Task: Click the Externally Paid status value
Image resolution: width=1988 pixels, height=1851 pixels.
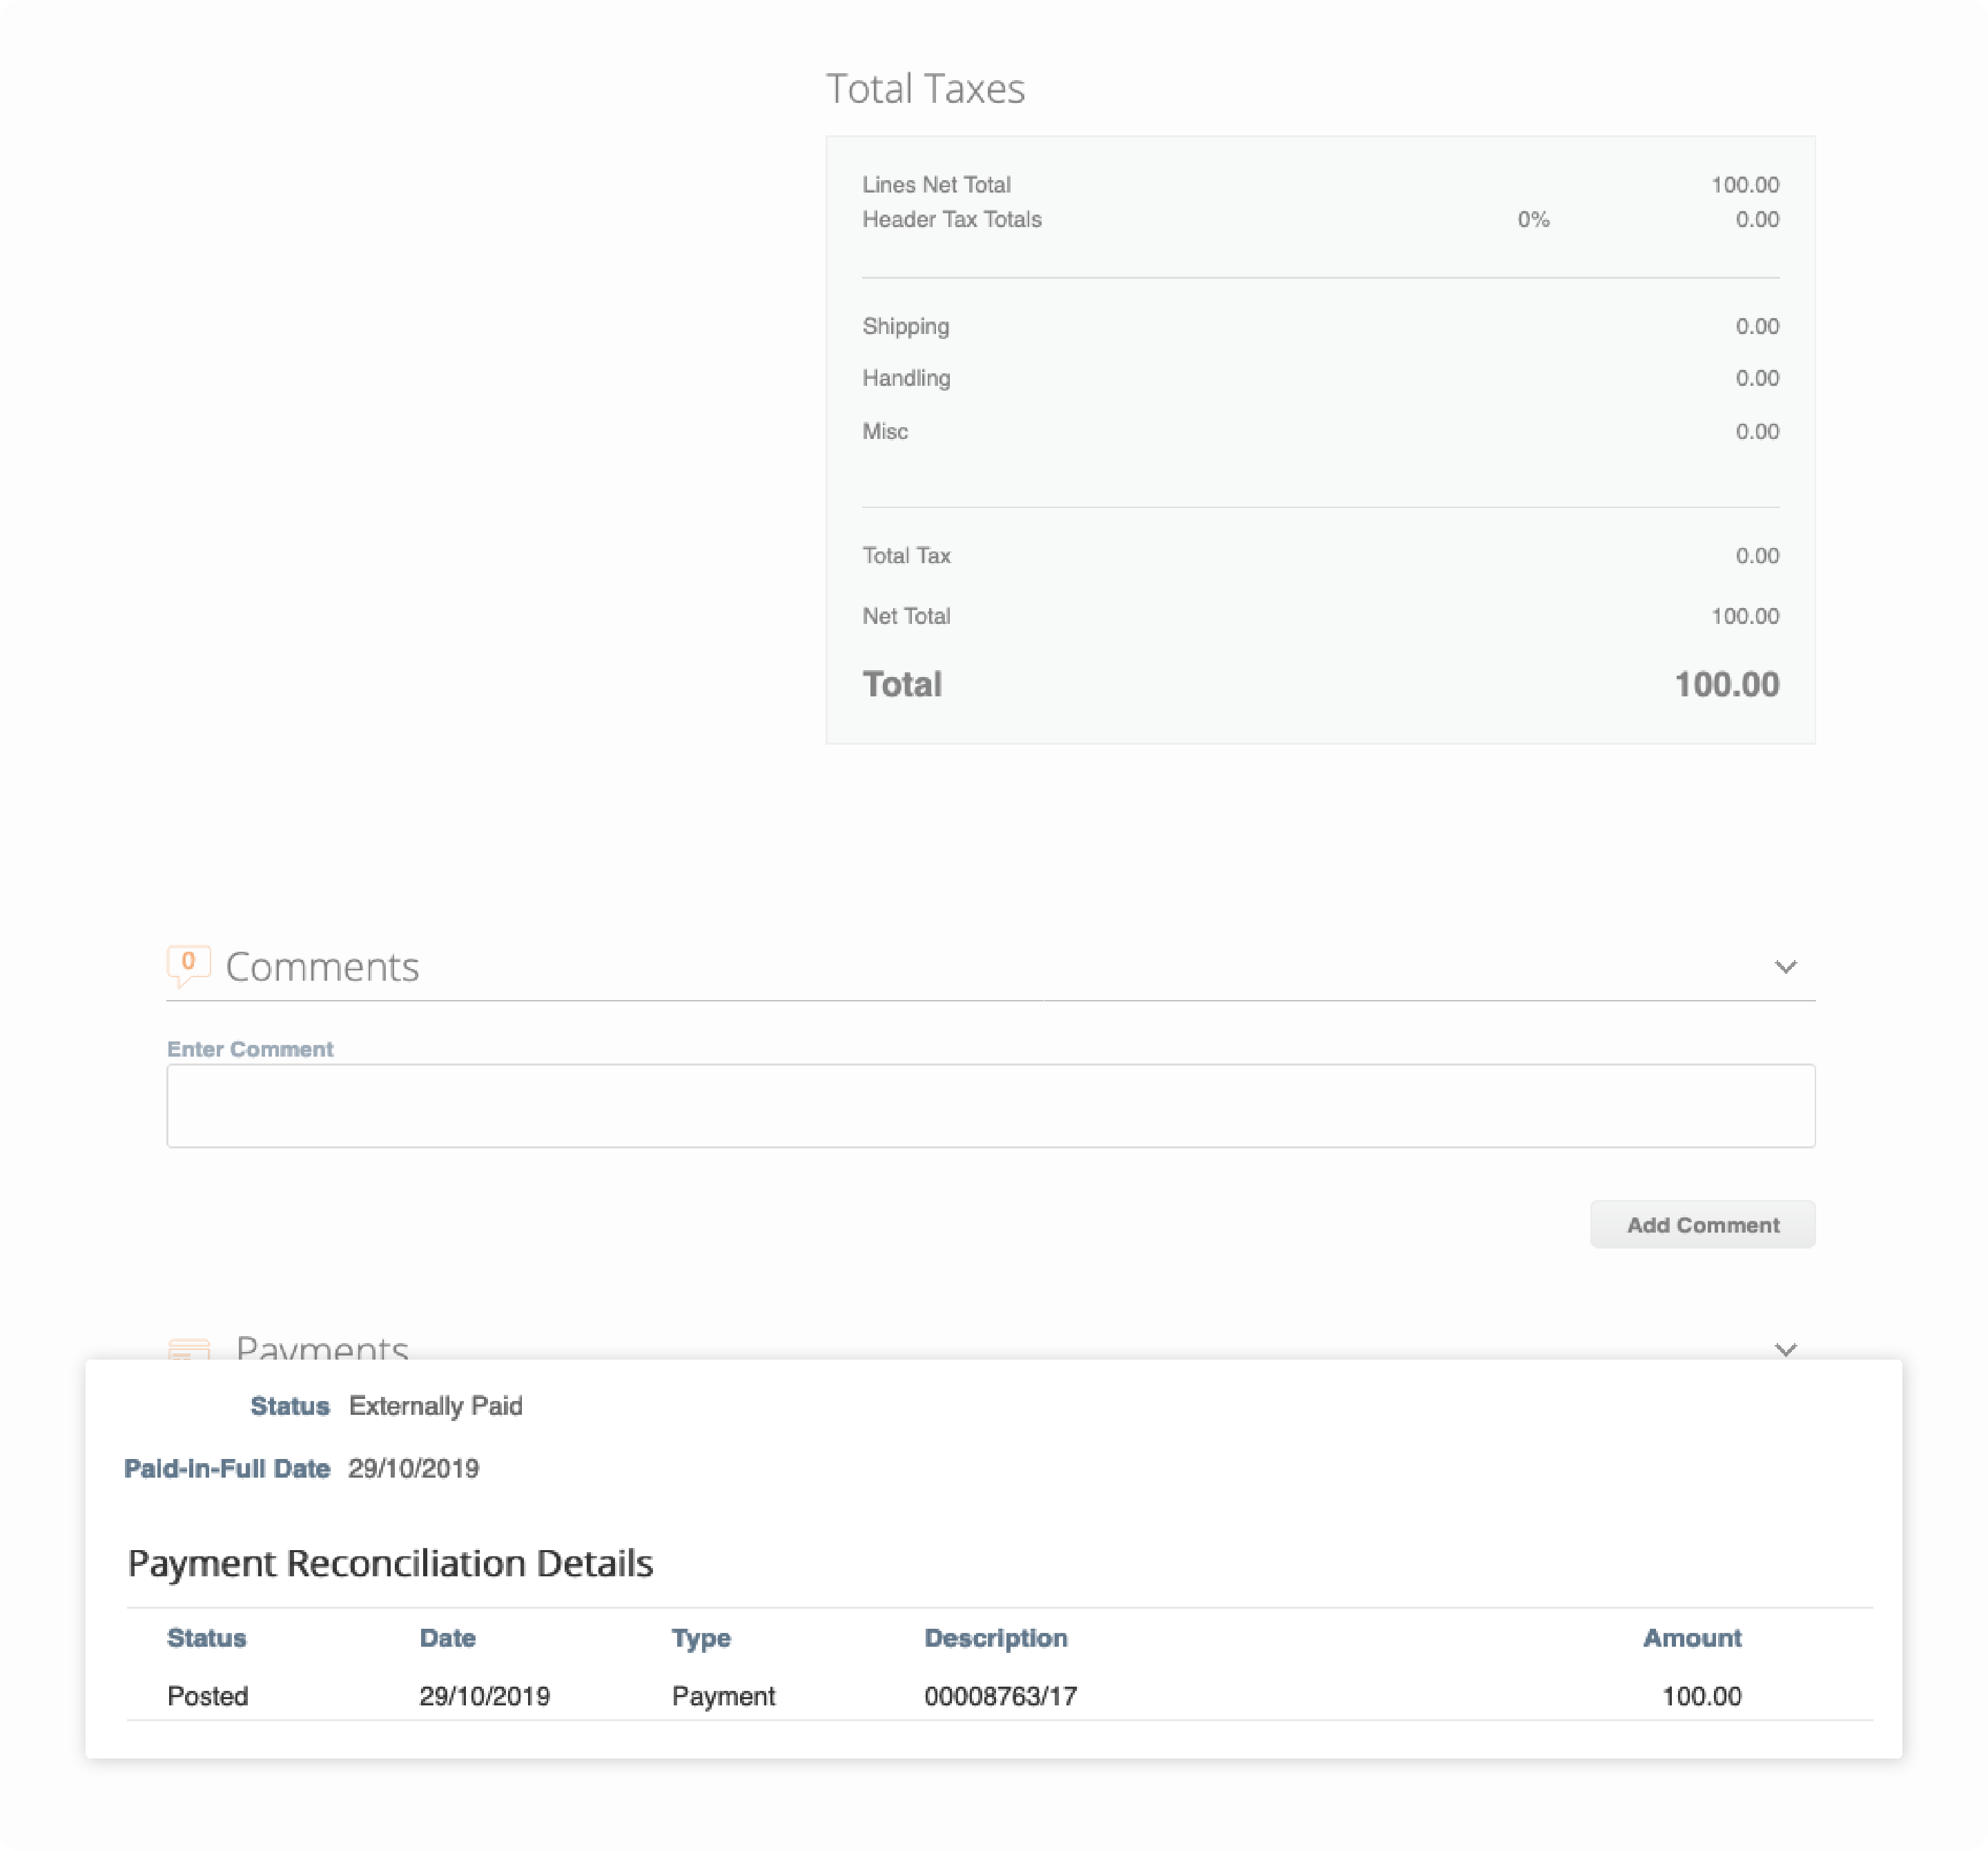Action: click(435, 1405)
